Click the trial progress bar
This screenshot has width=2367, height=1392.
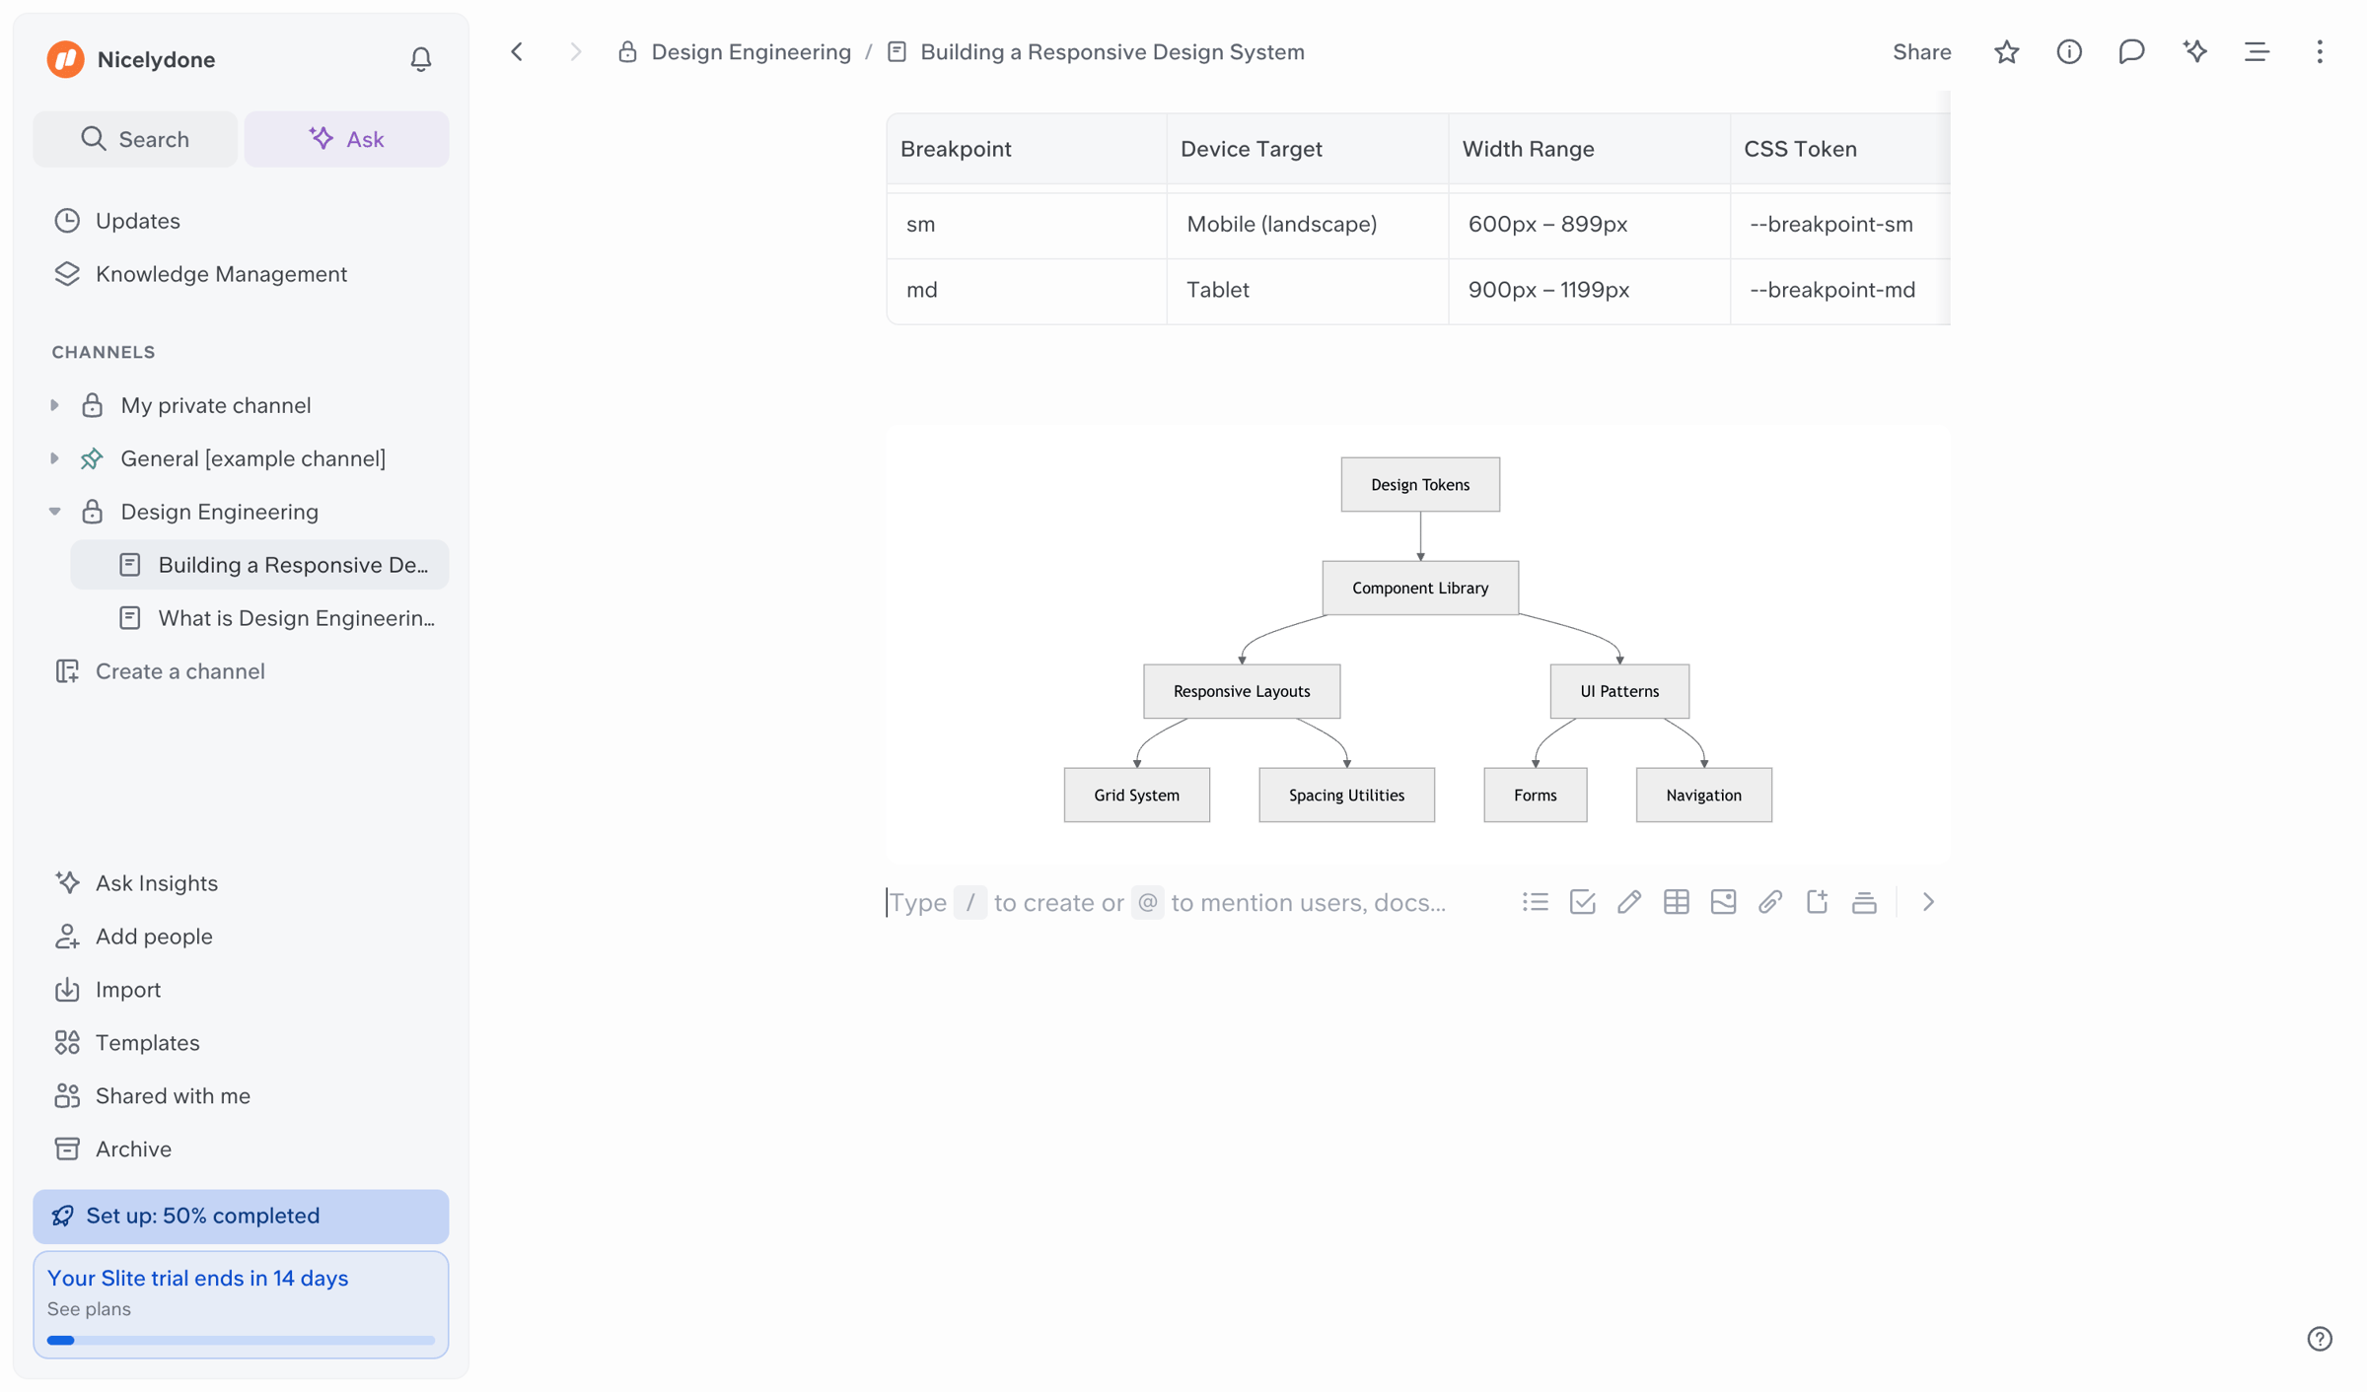(x=241, y=1340)
